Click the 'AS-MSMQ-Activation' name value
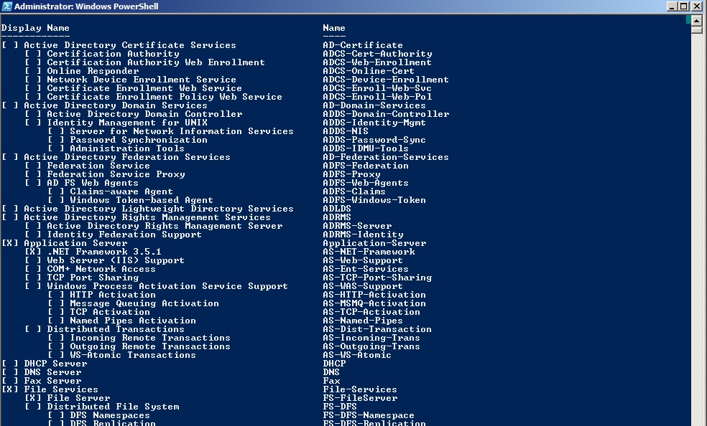The height and width of the screenshot is (426, 707). tap(374, 303)
